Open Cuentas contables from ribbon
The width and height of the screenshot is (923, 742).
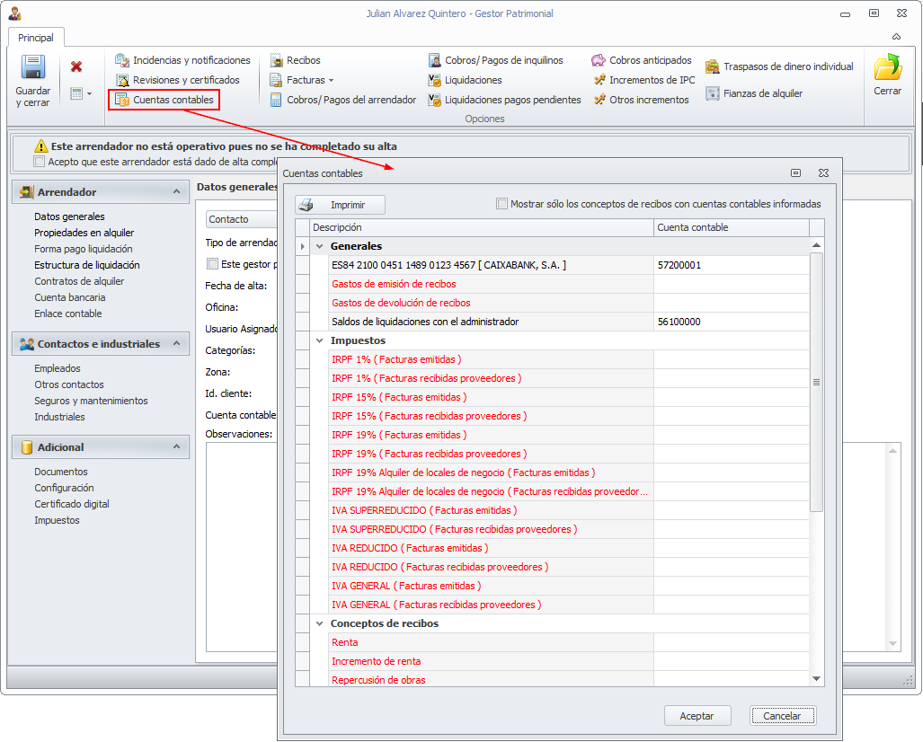pyautogui.click(x=164, y=100)
